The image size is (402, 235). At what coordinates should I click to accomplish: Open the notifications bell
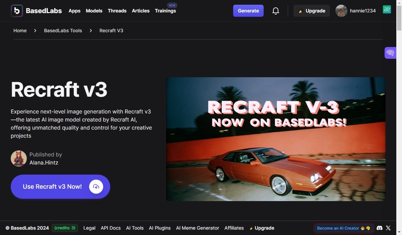276,11
